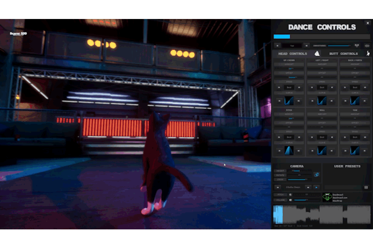Click the Up / Down curve preview thumbnail
Image resolution: width=373 pixels, height=249 pixels.
pos(289,101)
